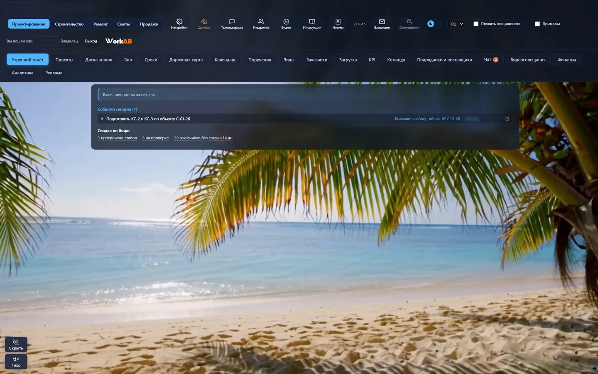The width and height of the screenshot is (598, 374).
Task: Click the WorkAB logo
Action: click(x=118, y=41)
